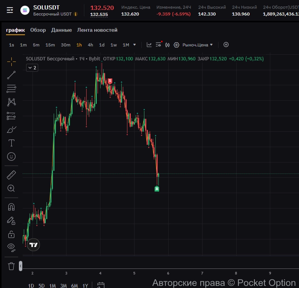Viewport: 299px width, 288px height.
Task: Toggle lock all drawings
Action: coord(11,234)
